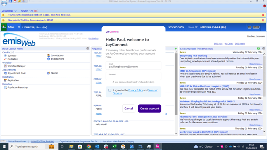Open MKB 205 & 206 activations complete headline
Screen dimensions: 267x150
coord(205,86)
